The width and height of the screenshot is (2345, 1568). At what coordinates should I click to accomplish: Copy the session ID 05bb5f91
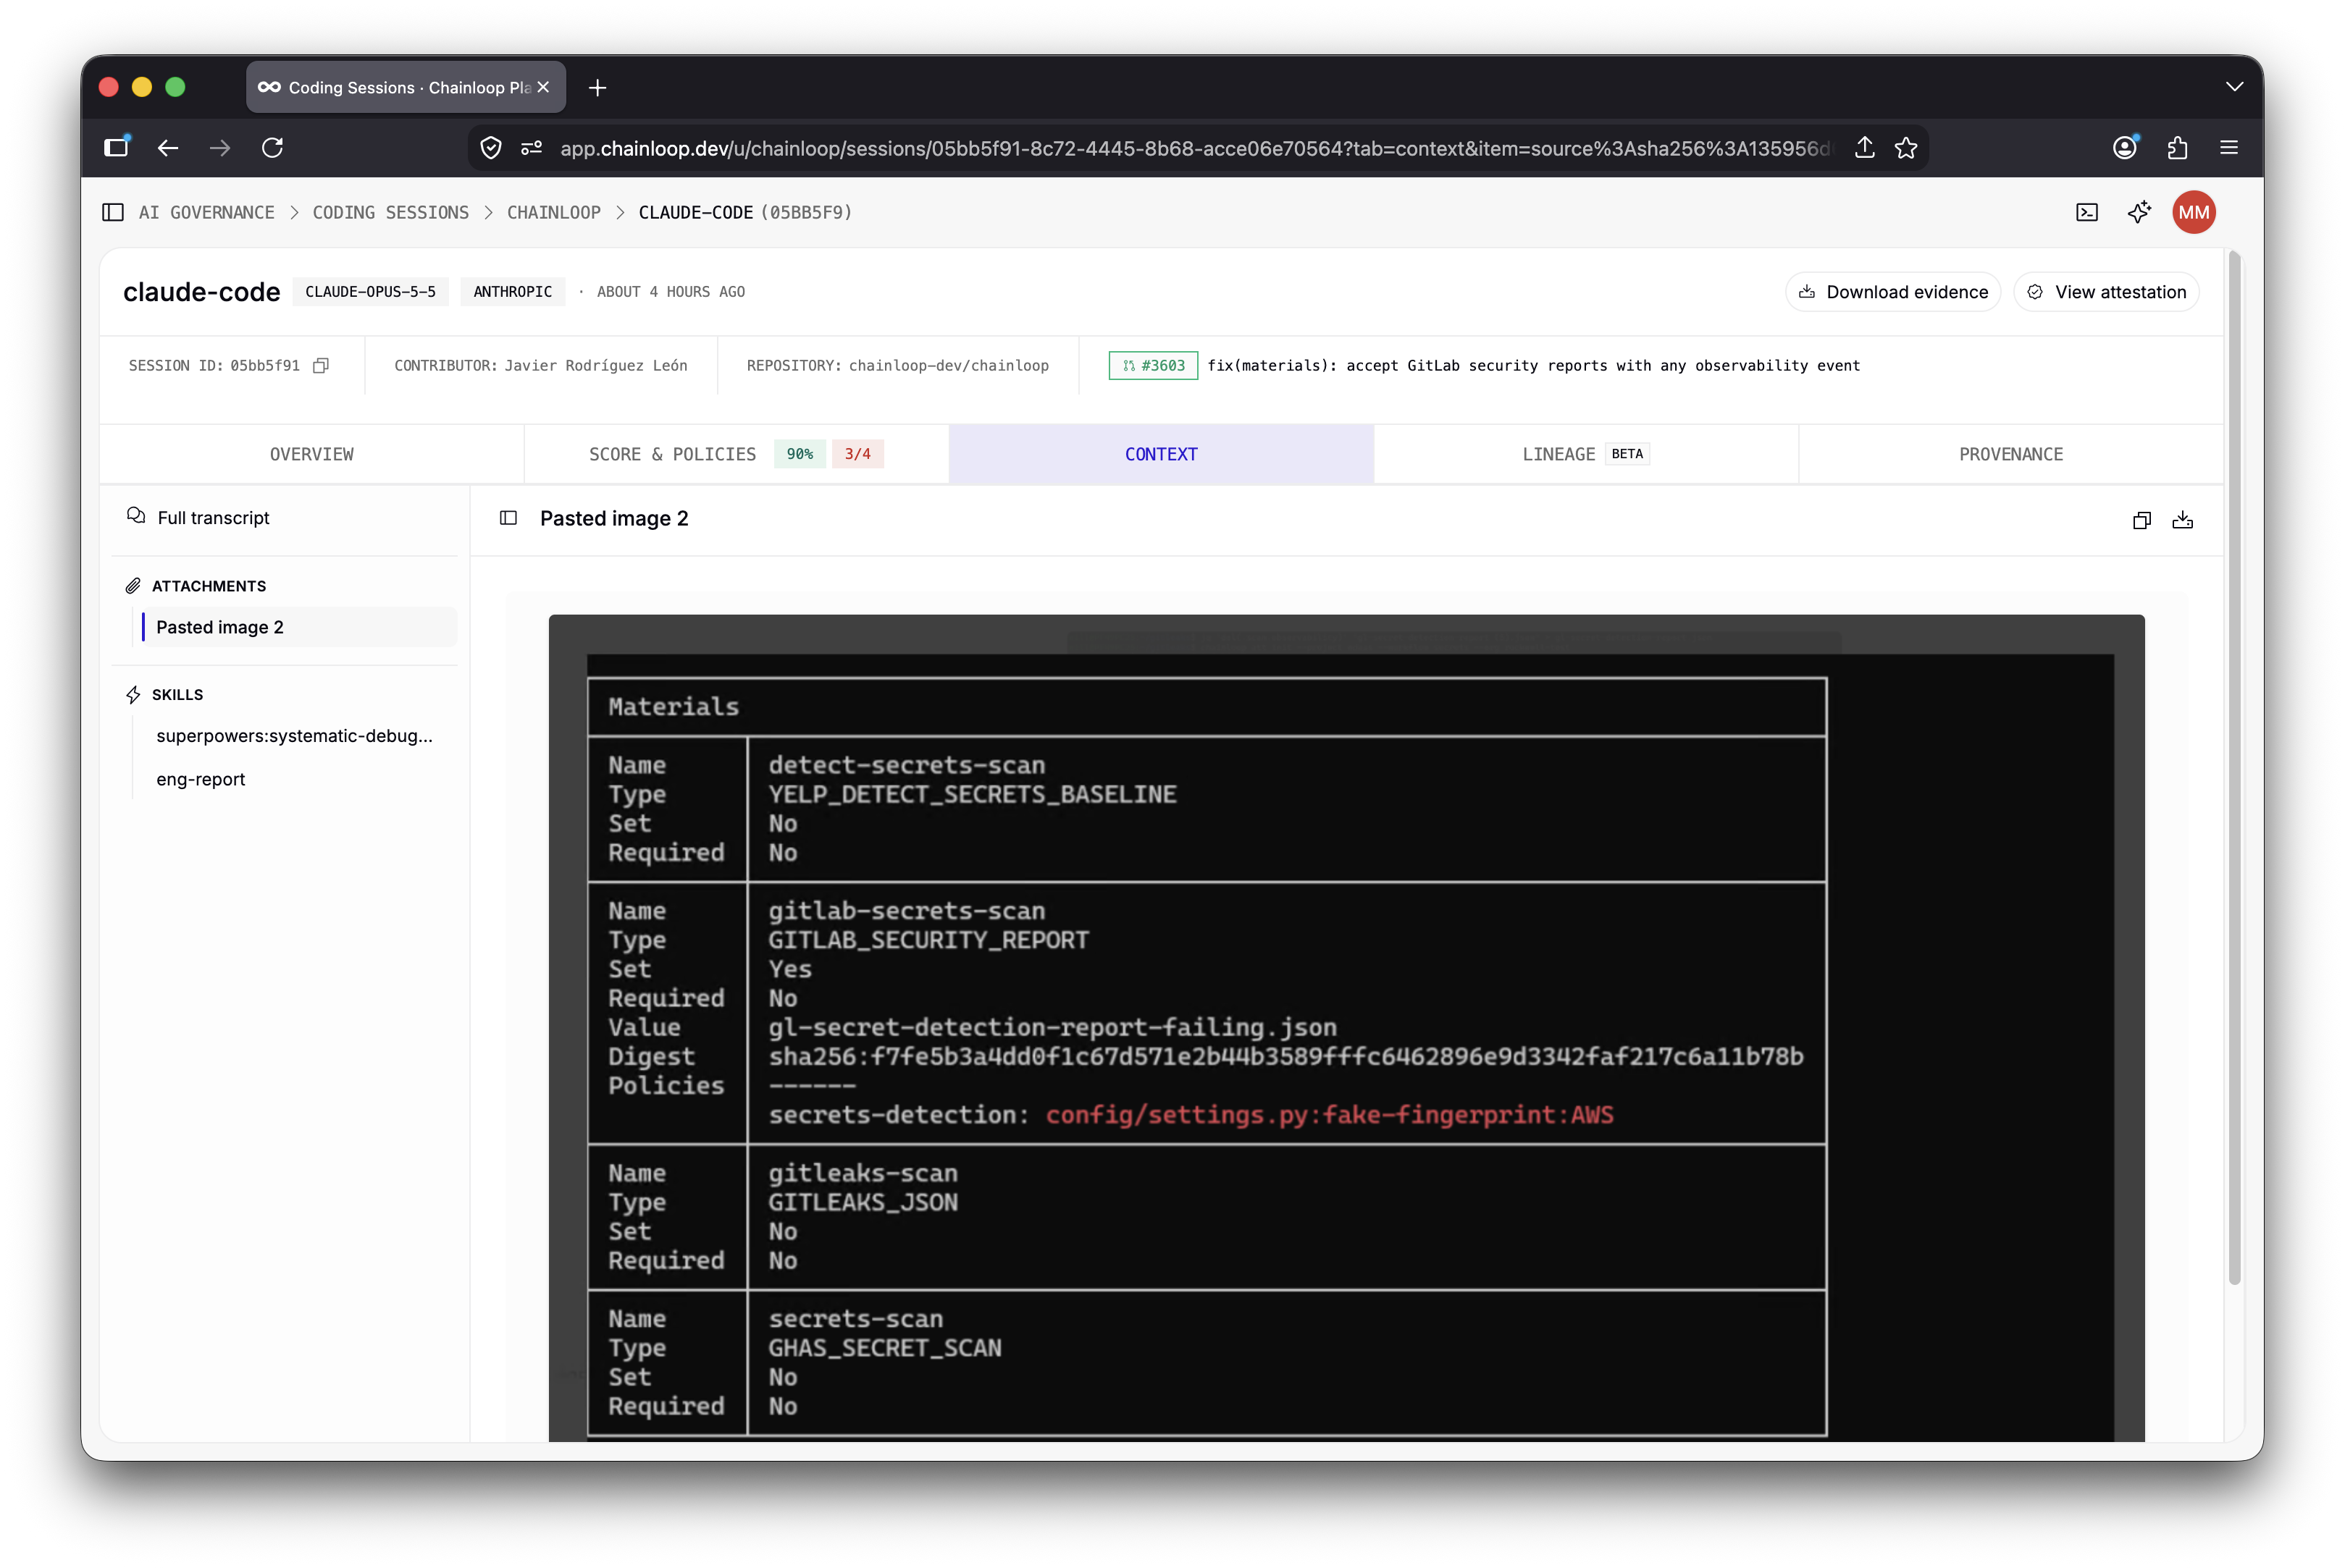(x=320, y=366)
